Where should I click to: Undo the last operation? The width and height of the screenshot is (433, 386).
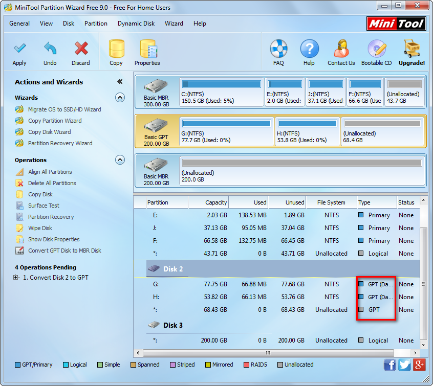click(50, 50)
